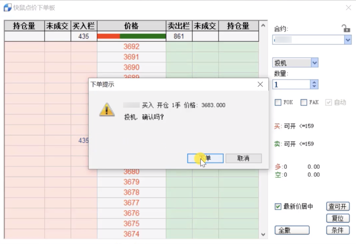The image size is (356, 244).
Task: Click 取消 to dismiss the order dialog
Action: click(x=243, y=158)
